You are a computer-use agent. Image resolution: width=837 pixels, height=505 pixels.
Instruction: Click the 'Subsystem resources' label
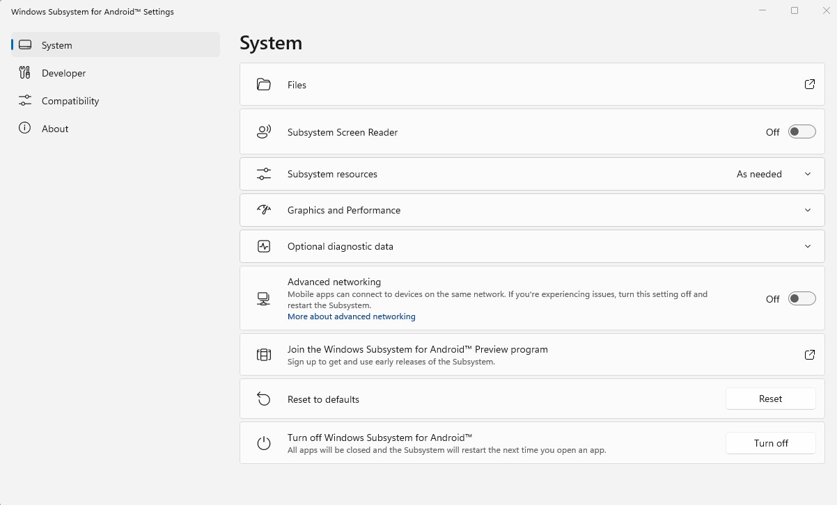332,174
